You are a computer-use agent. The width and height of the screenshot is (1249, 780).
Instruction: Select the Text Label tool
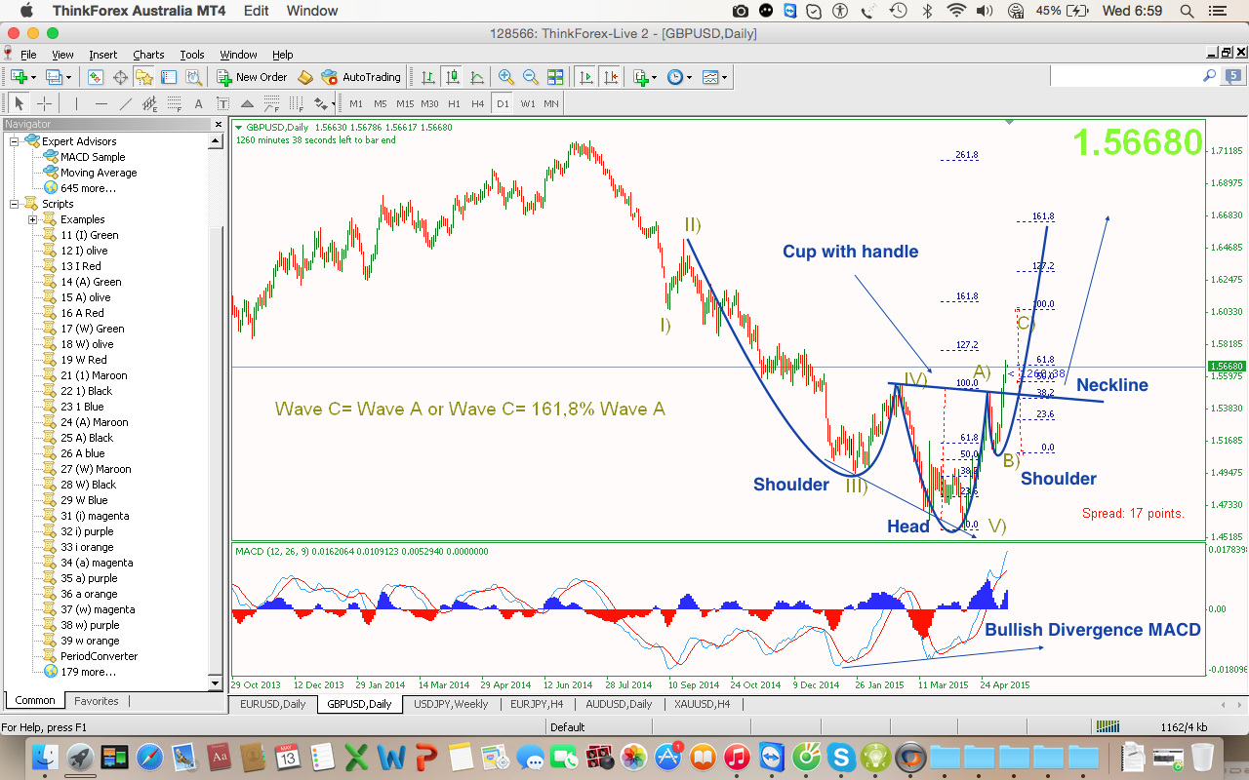(222, 103)
